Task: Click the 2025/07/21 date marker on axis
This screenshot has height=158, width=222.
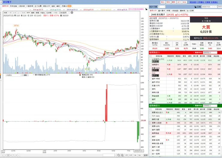Action: tap(139, 151)
